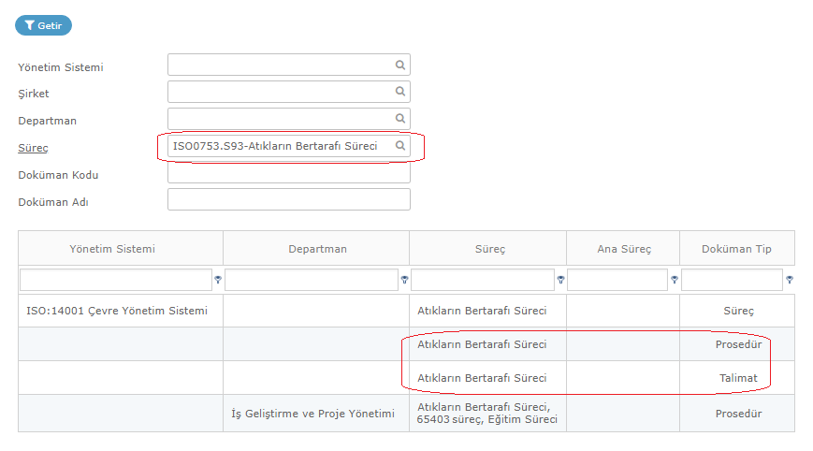Sort by Yönetim Sistemi column header

click(x=112, y=249)
